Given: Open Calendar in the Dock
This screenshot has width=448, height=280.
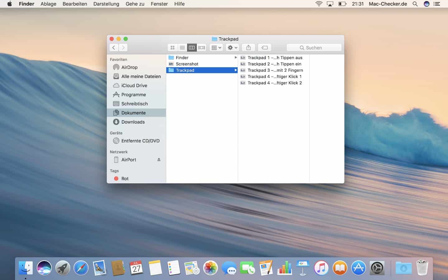Looking at the screenshot, I should [x=136, y=268].
